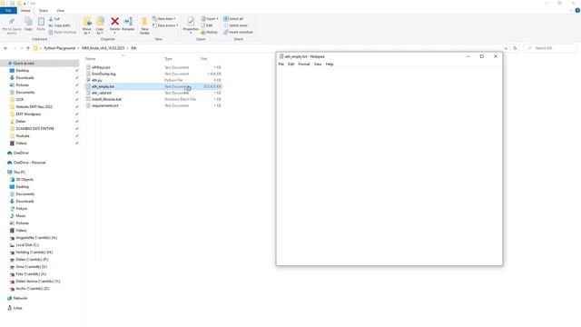Screen dimensions: 581x327
Task: Select the APIKeys.txt file
Action: click(x=101, y=67)
